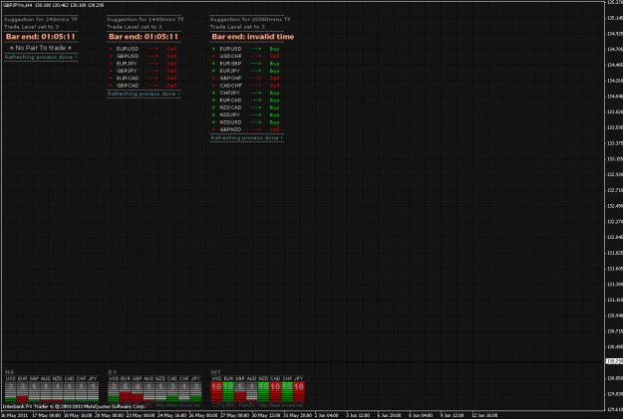623x419 pixels.
Task: Click 'Refreshing process done' under 1440mins list
Action: pos(144,94)
